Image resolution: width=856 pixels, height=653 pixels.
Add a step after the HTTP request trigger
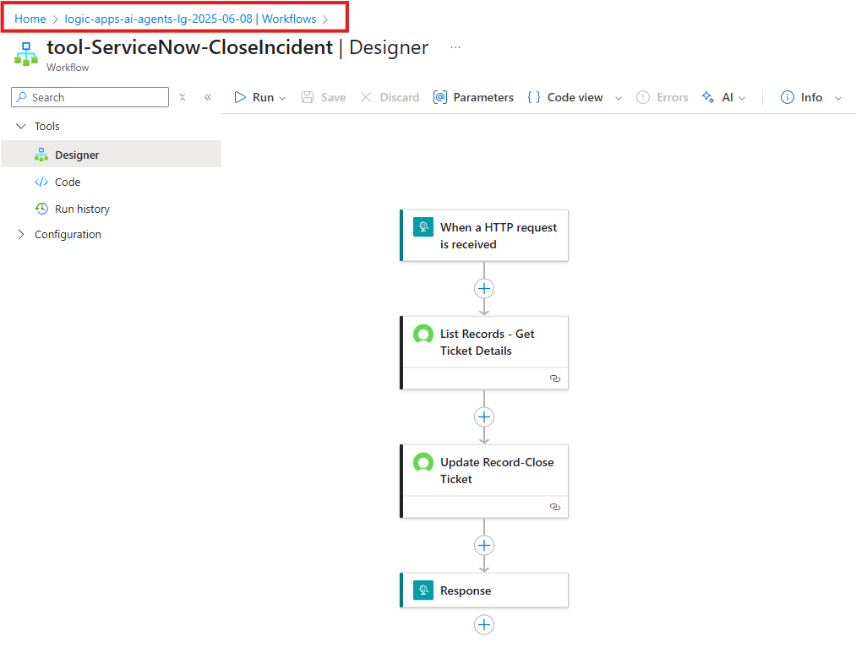484,288
